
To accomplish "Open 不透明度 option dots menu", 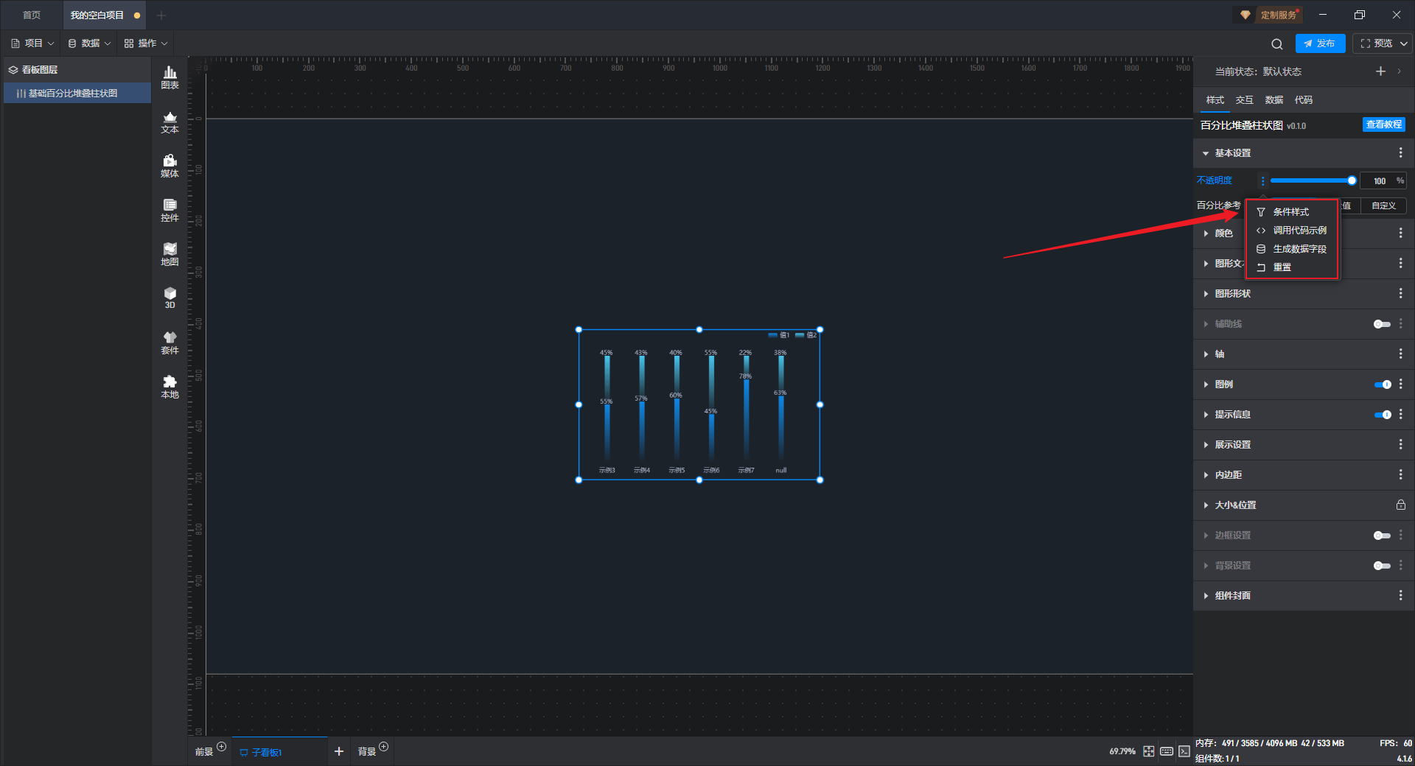I will coord(1262,180).
